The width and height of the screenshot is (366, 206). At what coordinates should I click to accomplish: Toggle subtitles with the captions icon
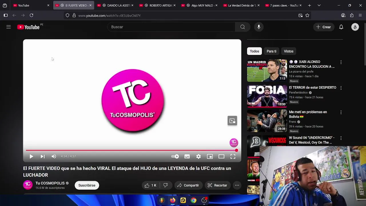pos(187,156)
